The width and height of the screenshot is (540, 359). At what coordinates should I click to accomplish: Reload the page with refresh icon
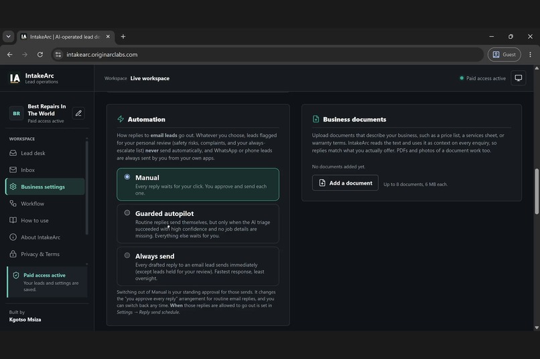point(40,55)
